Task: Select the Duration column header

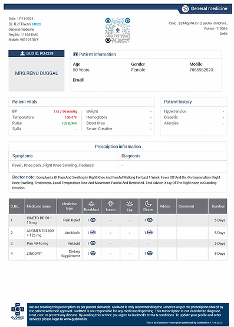Action: [x=218, y=206]
